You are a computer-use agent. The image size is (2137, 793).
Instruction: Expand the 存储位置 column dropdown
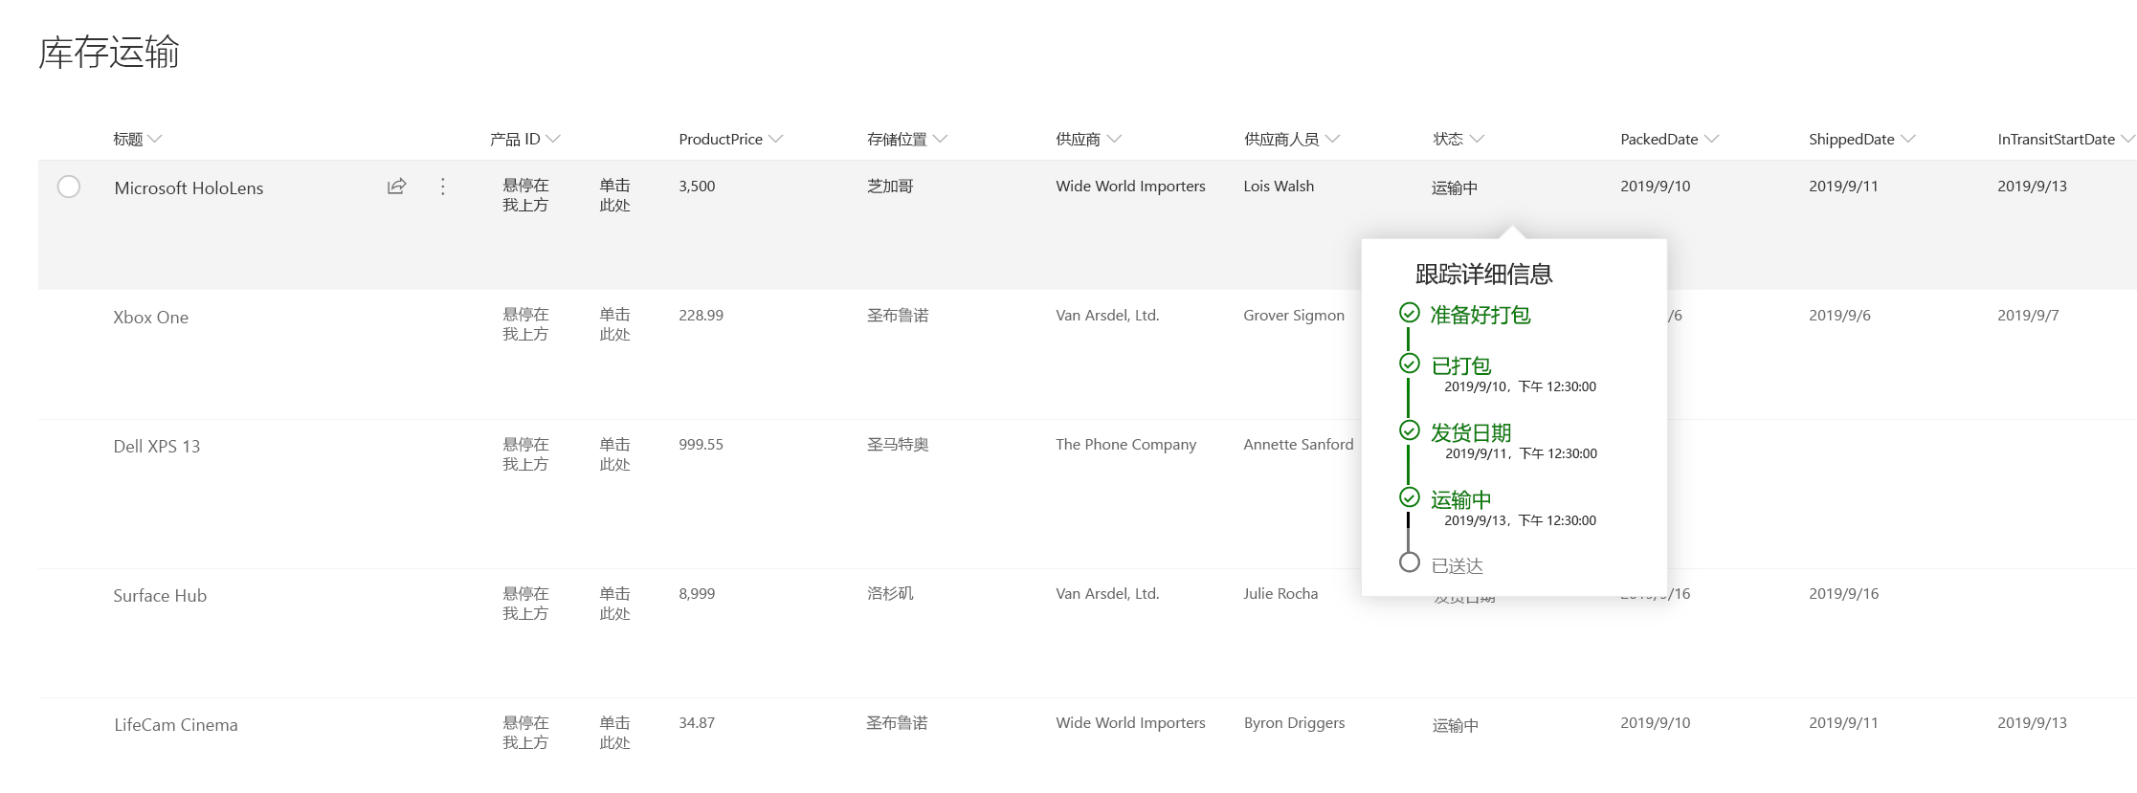tap(906, 140)
